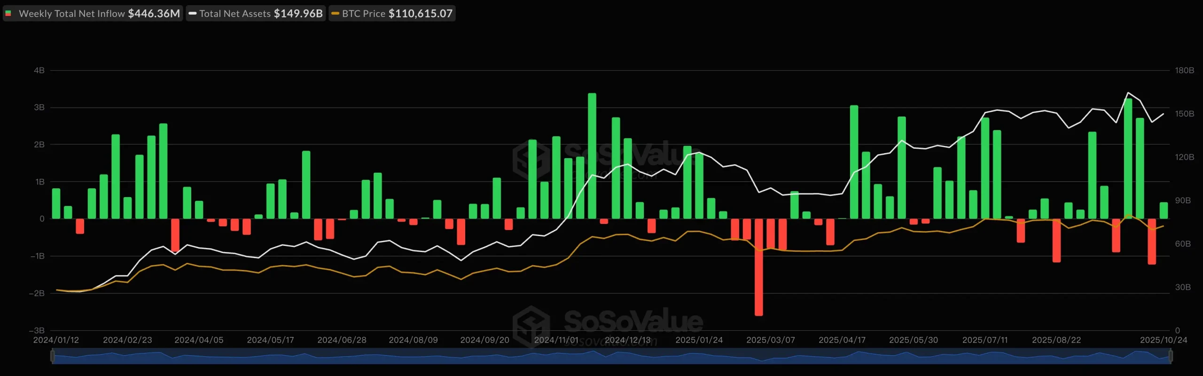Click the green-red Weekly Net Inflow legend icon
Viewport: 1203px width, 376px height.
tap(8, 14)
